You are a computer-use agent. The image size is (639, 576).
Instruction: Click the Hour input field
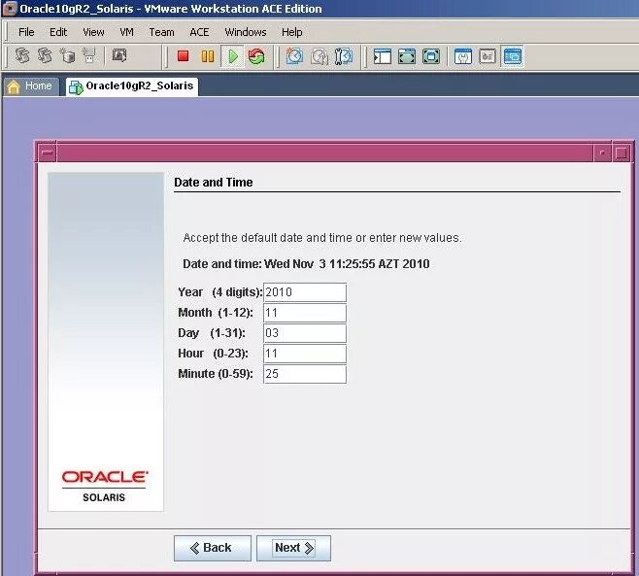(x=305, y=354)
